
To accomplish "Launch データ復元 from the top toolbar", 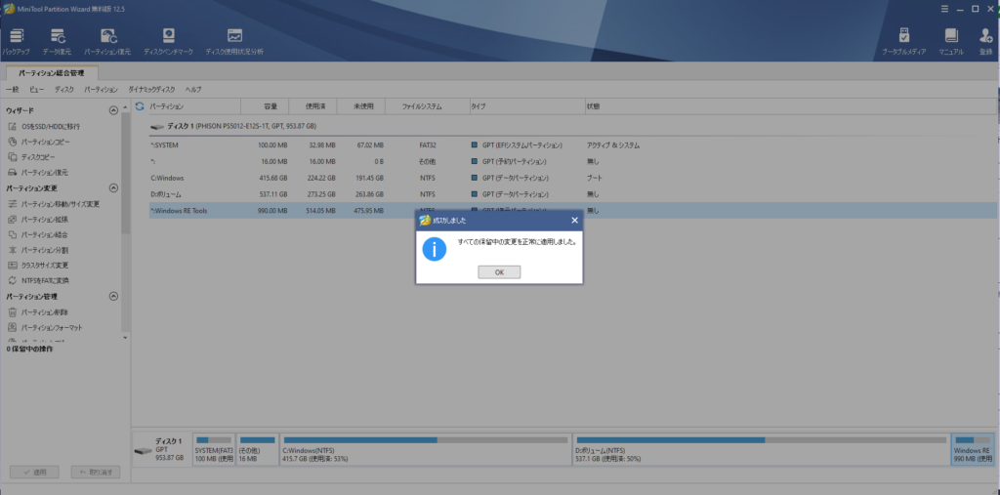I will [58, 42].
